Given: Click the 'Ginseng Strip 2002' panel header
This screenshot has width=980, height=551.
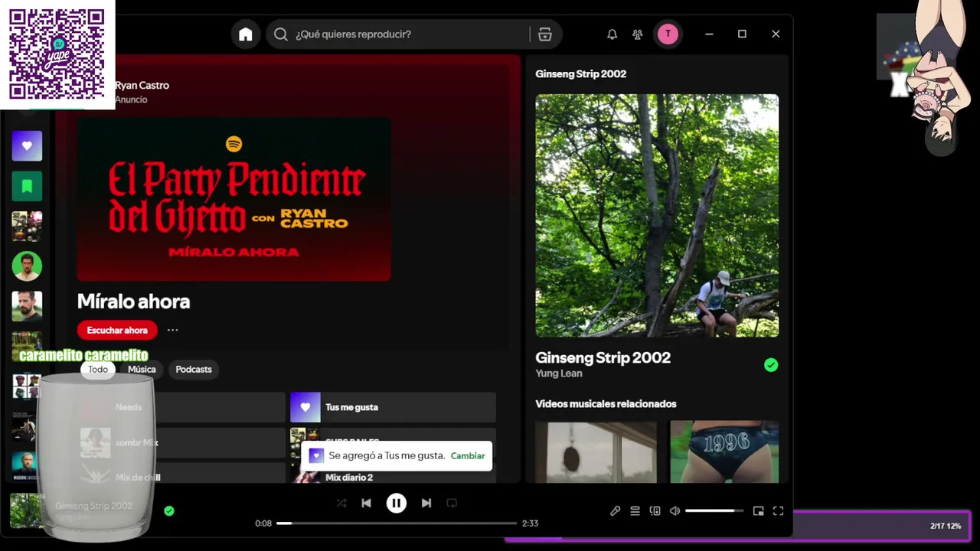Looking at the screenshot, I should coord(580,74).
